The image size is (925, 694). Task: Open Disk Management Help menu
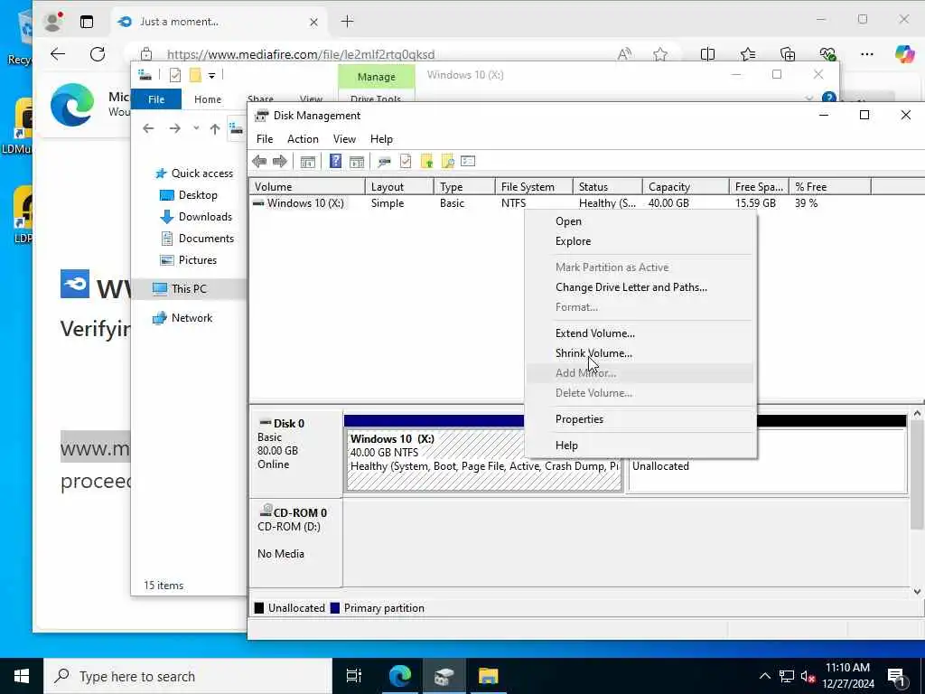(381, 138)
